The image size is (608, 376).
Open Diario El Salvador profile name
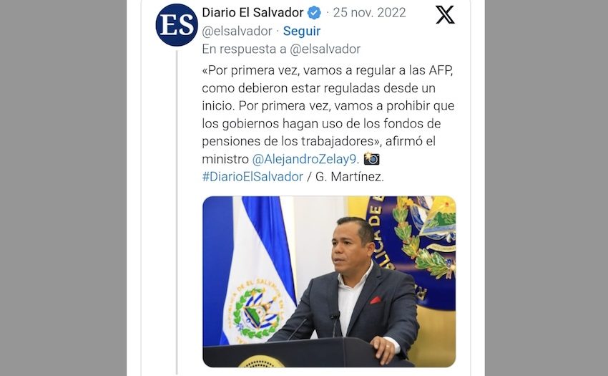252,12
